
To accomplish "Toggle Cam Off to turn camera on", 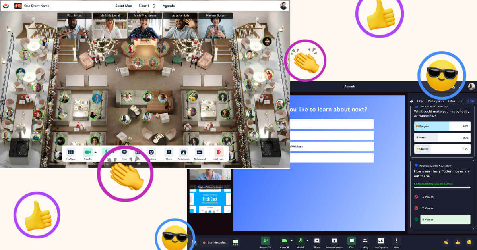I will tap(285, 240).
